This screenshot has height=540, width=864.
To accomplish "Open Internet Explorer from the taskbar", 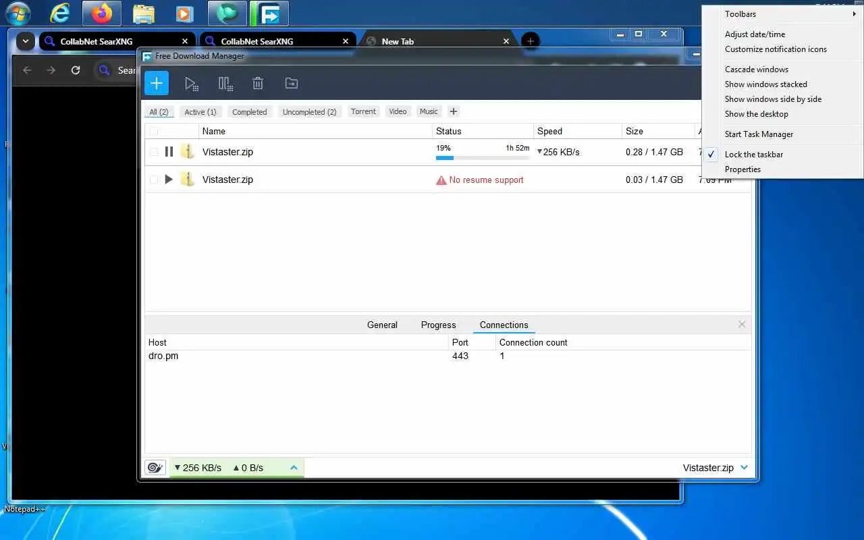I will (60, 13).
